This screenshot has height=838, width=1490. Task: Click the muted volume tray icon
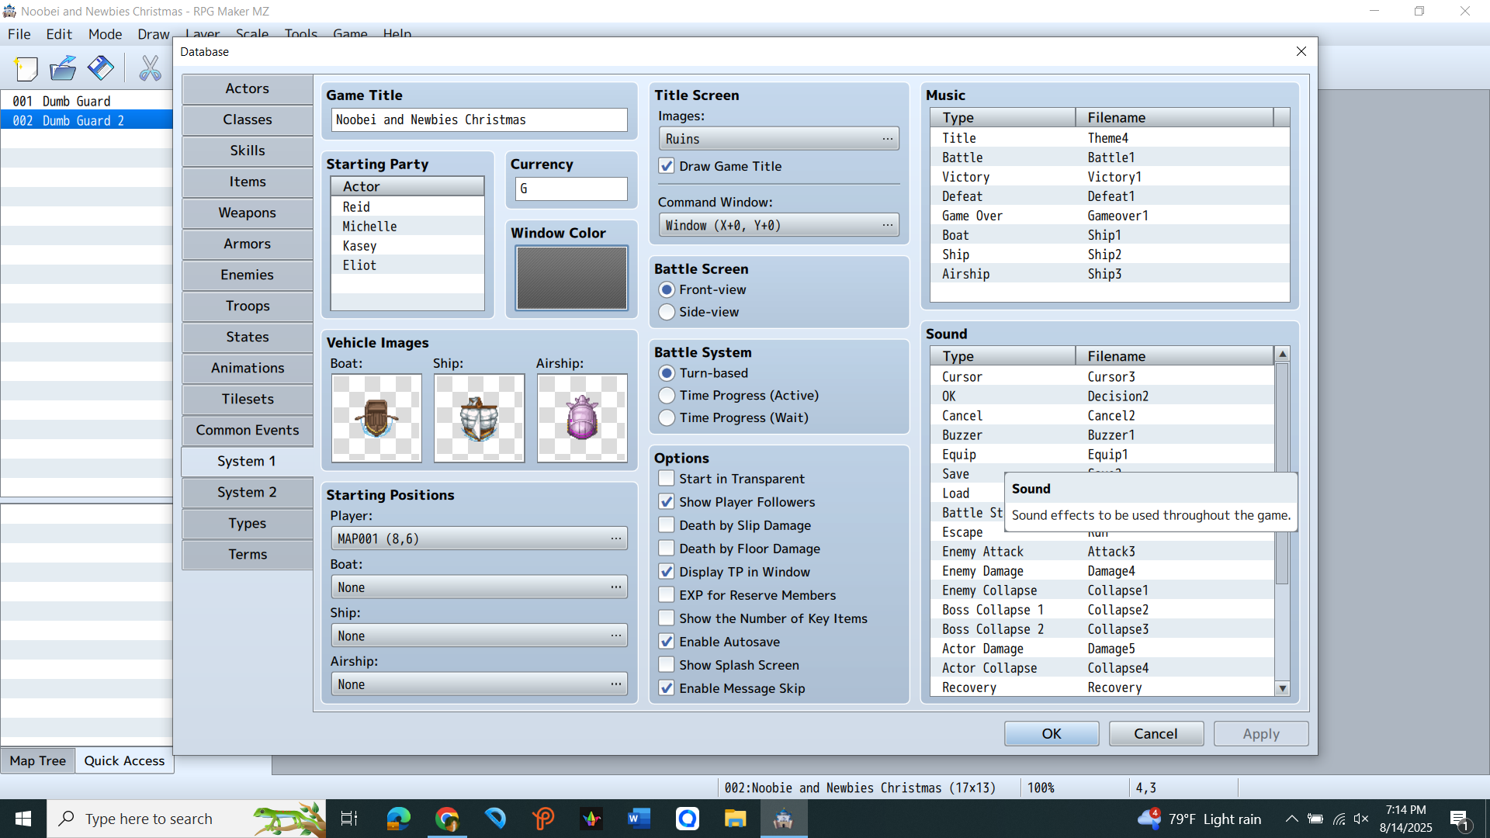[1361, 819]
